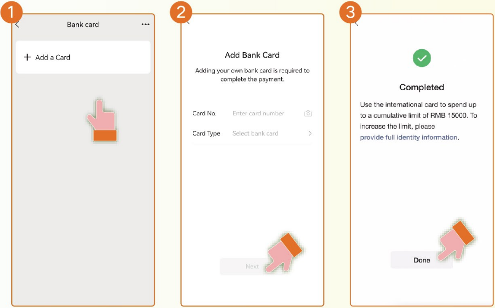The height and width of the screenshot is (308, 495).
Task: Open the three-dot more options menu
Action: point(146,24)
